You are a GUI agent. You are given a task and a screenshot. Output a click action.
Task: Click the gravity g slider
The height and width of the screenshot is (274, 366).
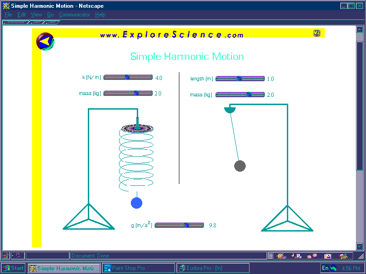pos(179,225)
